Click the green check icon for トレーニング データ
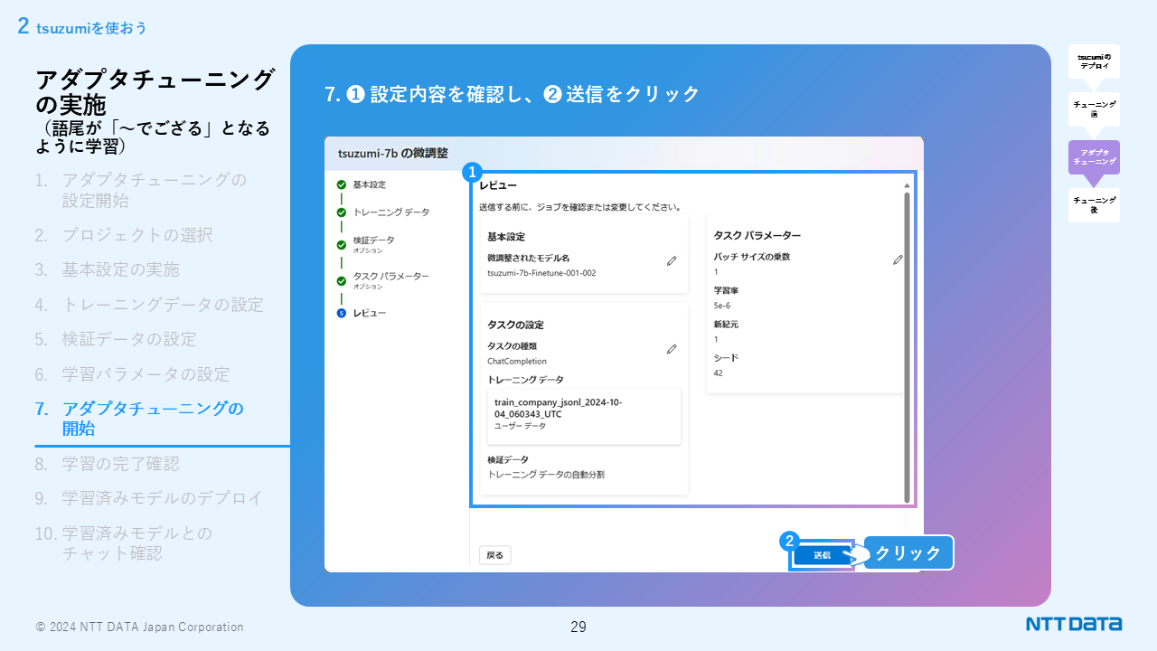Image resolution: width=1157 pixels, height=651 pixels. tap(341, 212)
